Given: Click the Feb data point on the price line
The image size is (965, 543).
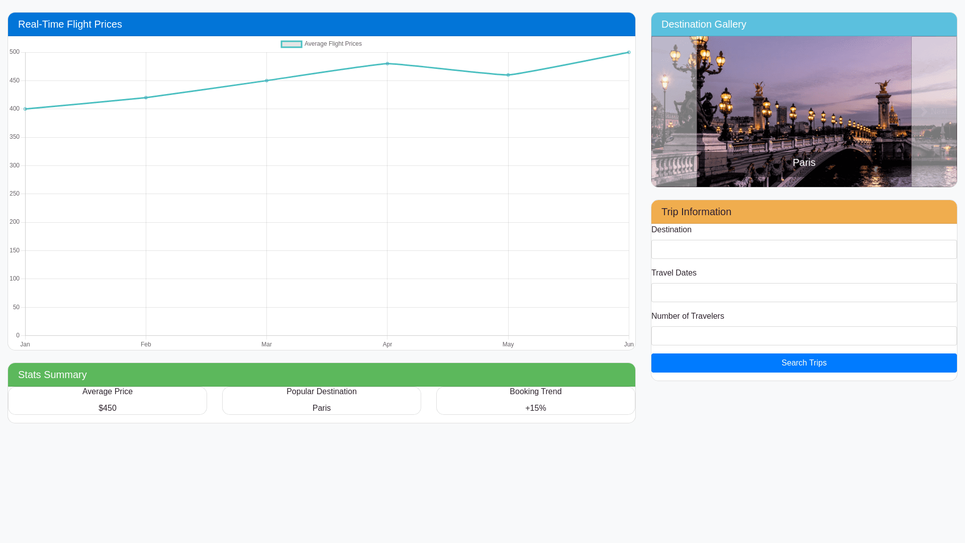Looking at the screenshot, I should point(146,98).
